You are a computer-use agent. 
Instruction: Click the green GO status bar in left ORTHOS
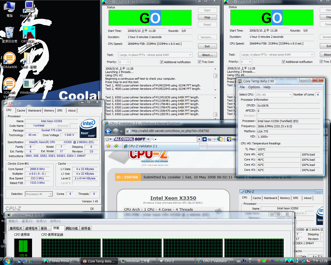pos(150,18)
